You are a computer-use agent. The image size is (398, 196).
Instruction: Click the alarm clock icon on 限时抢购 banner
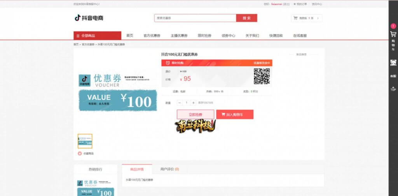click(x=168, y=63)
